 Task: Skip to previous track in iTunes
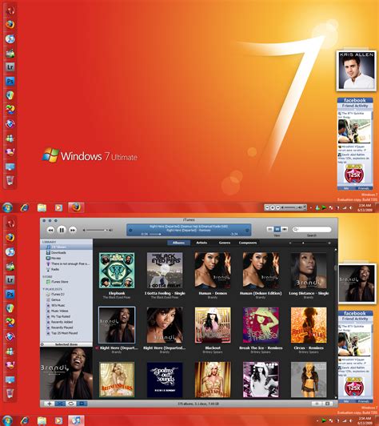50,230
